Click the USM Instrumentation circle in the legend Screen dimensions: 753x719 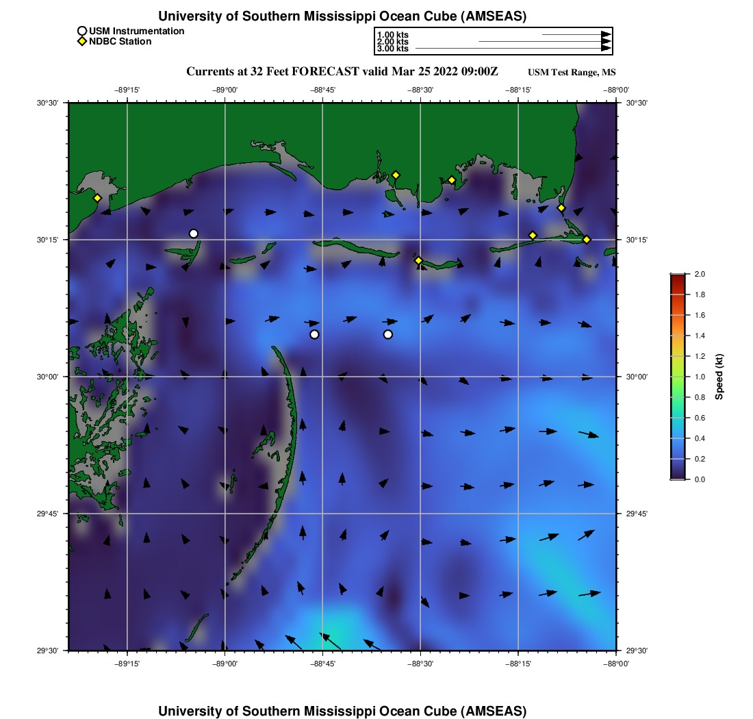coord(82,31)
